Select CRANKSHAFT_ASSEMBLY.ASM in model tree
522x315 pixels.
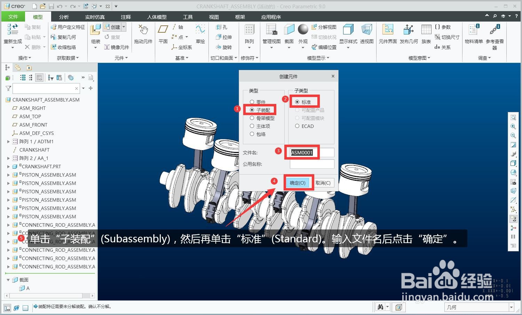click(x=46, y=100)
